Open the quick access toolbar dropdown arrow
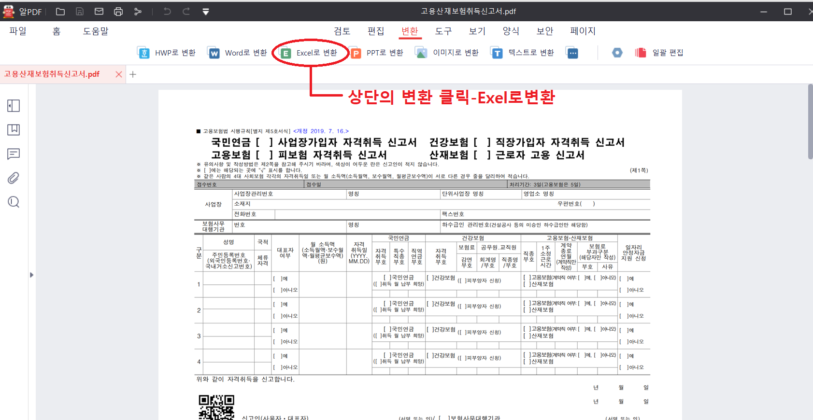813x420 pixels. point(206,12)
